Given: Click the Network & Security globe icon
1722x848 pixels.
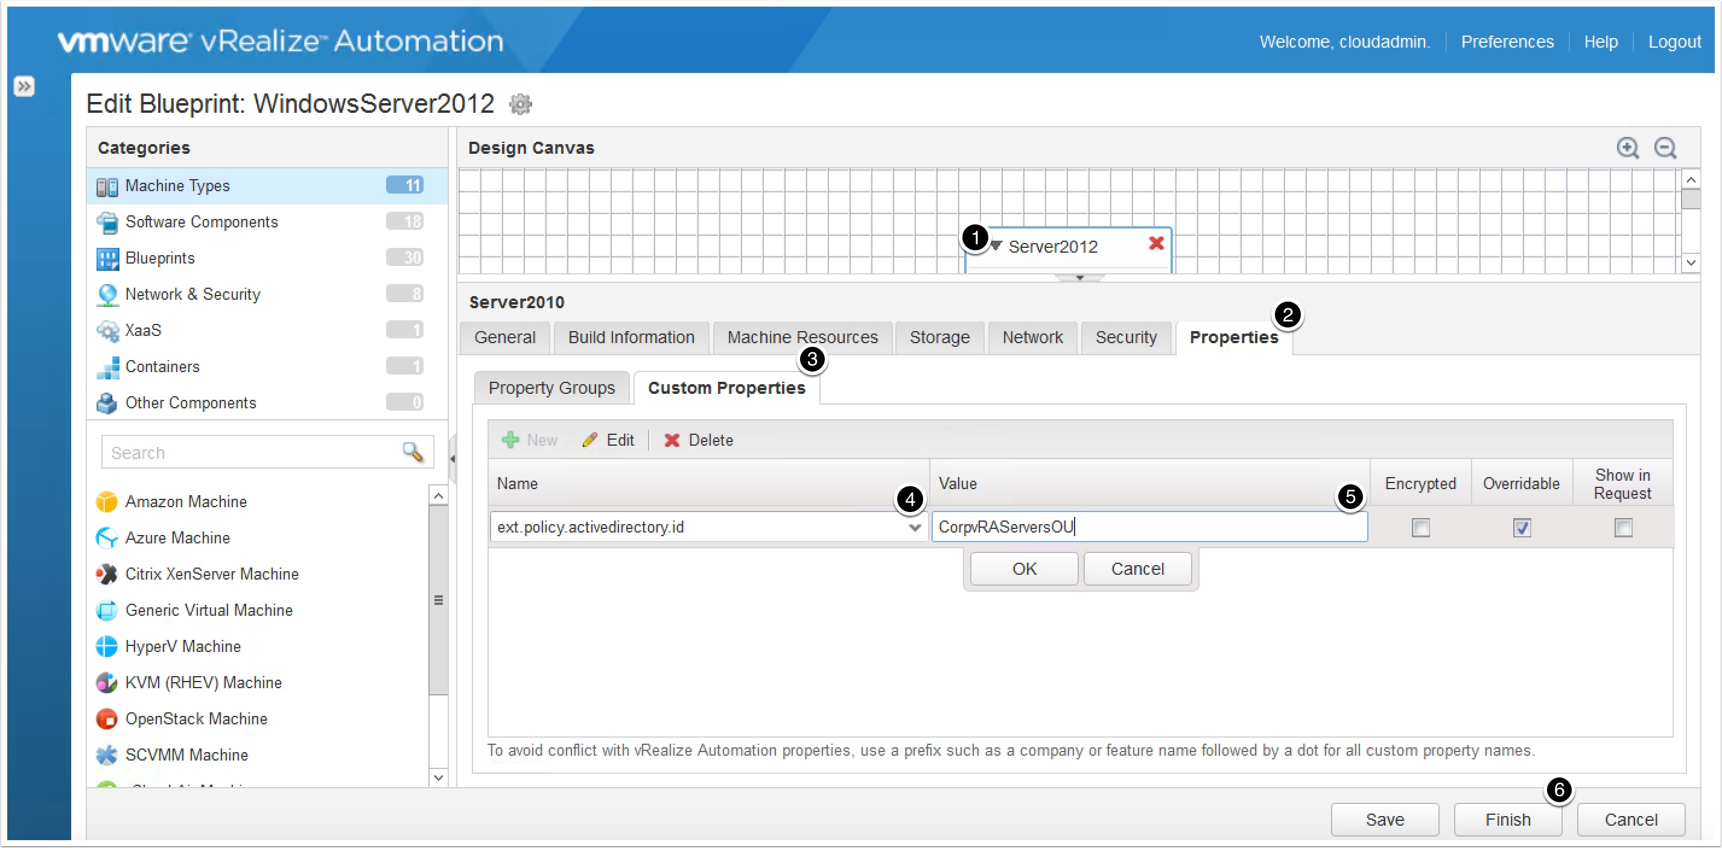Looking at the screenshot, I should pos(107,295).
